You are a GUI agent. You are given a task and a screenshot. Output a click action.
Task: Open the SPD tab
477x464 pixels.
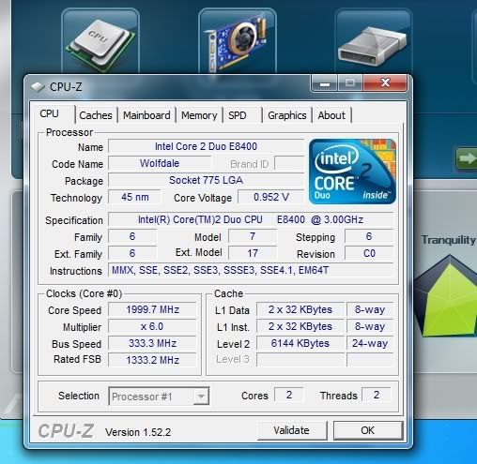click(238, 115)
